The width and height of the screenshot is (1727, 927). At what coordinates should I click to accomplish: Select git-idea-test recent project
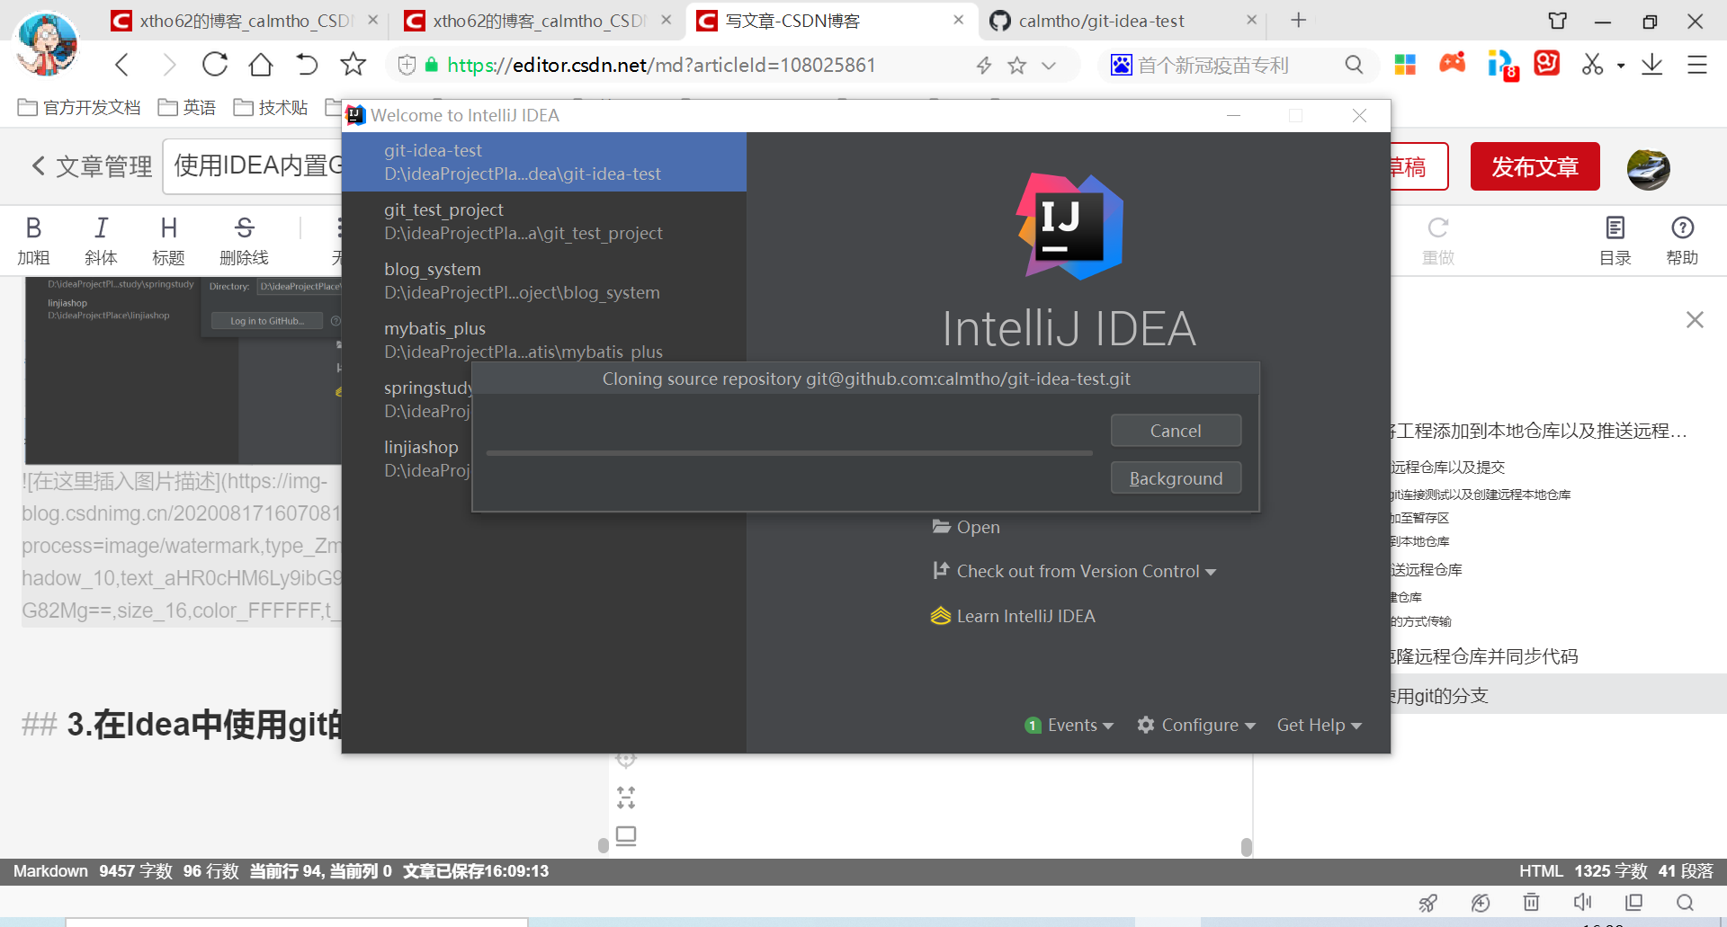(x=543, y=162)
